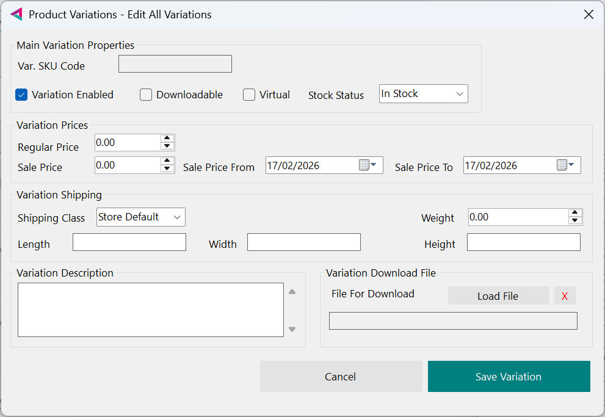Expand the Stock Status dropdown

click(x=423, y=94)
